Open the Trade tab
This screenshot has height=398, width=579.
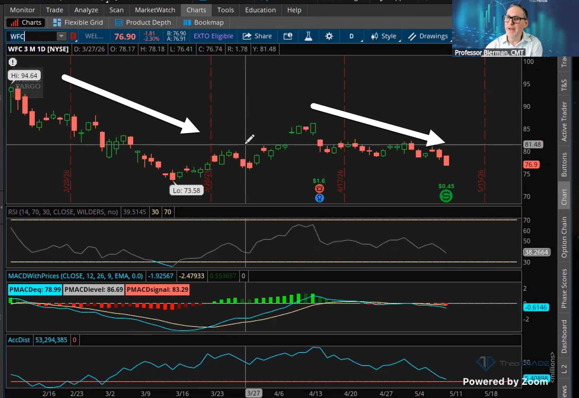pos(55,10)
